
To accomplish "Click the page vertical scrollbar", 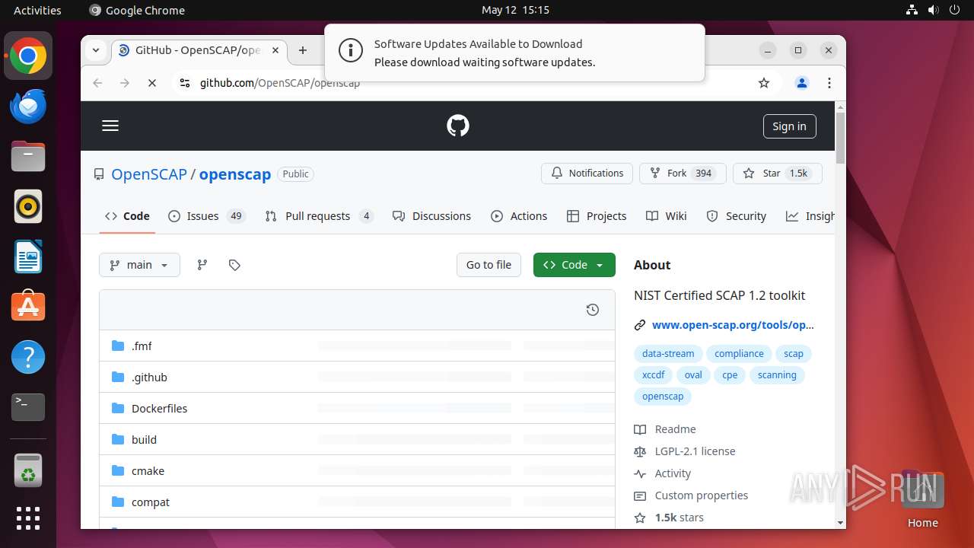I will pos(840,137).
